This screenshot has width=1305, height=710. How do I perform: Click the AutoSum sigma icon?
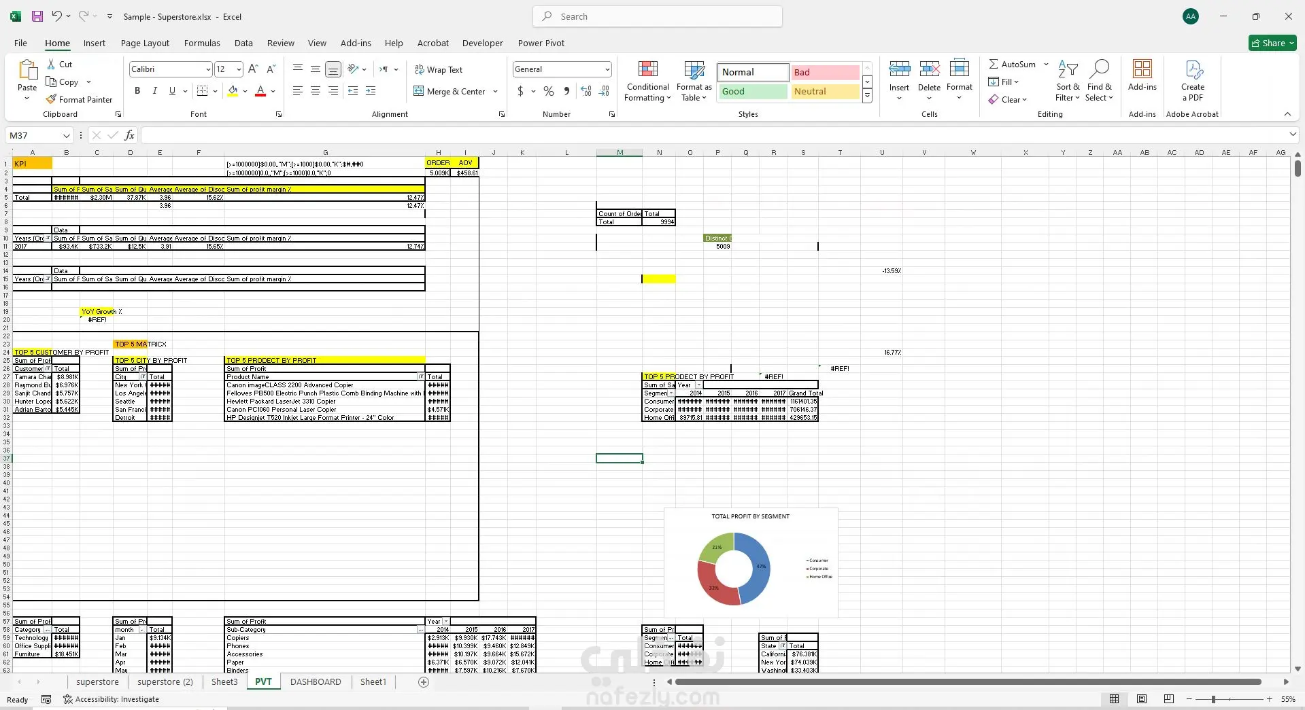coord(994,65)
